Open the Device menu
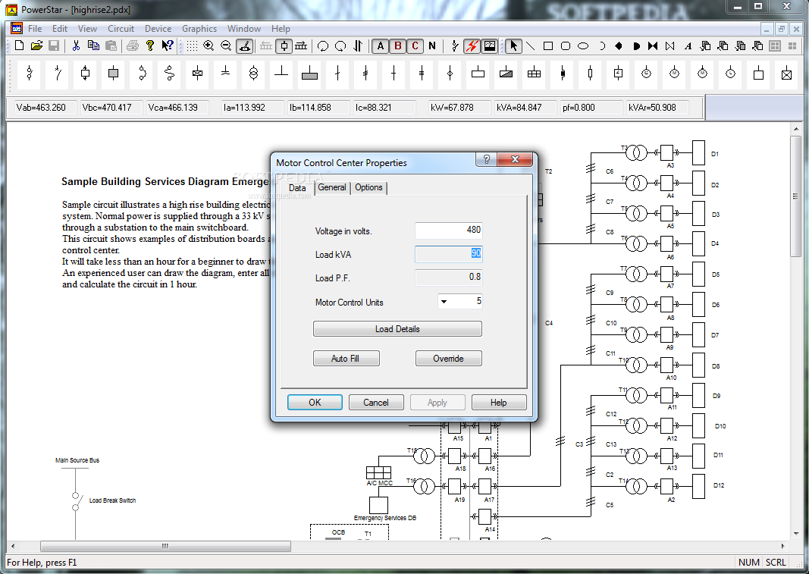The height and width of the screenshot is (574, 809). click(158, 29)
